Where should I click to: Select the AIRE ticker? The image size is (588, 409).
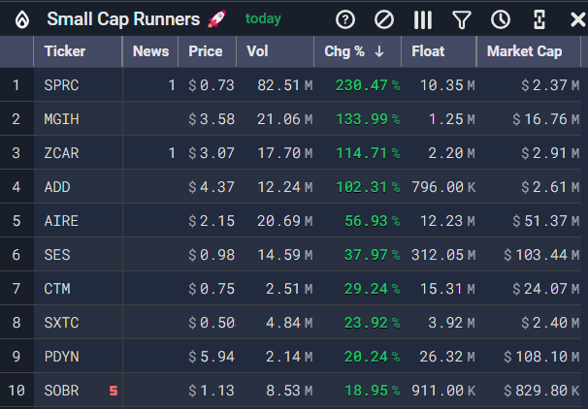click(61, 221)
